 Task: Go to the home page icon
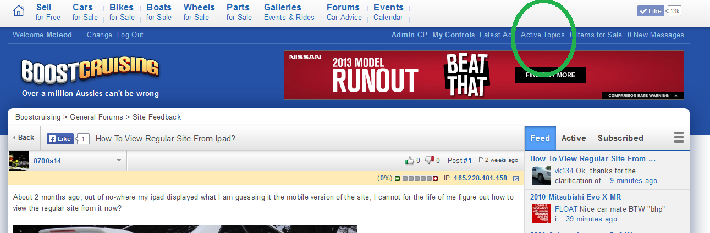click(x=19, y=10)
